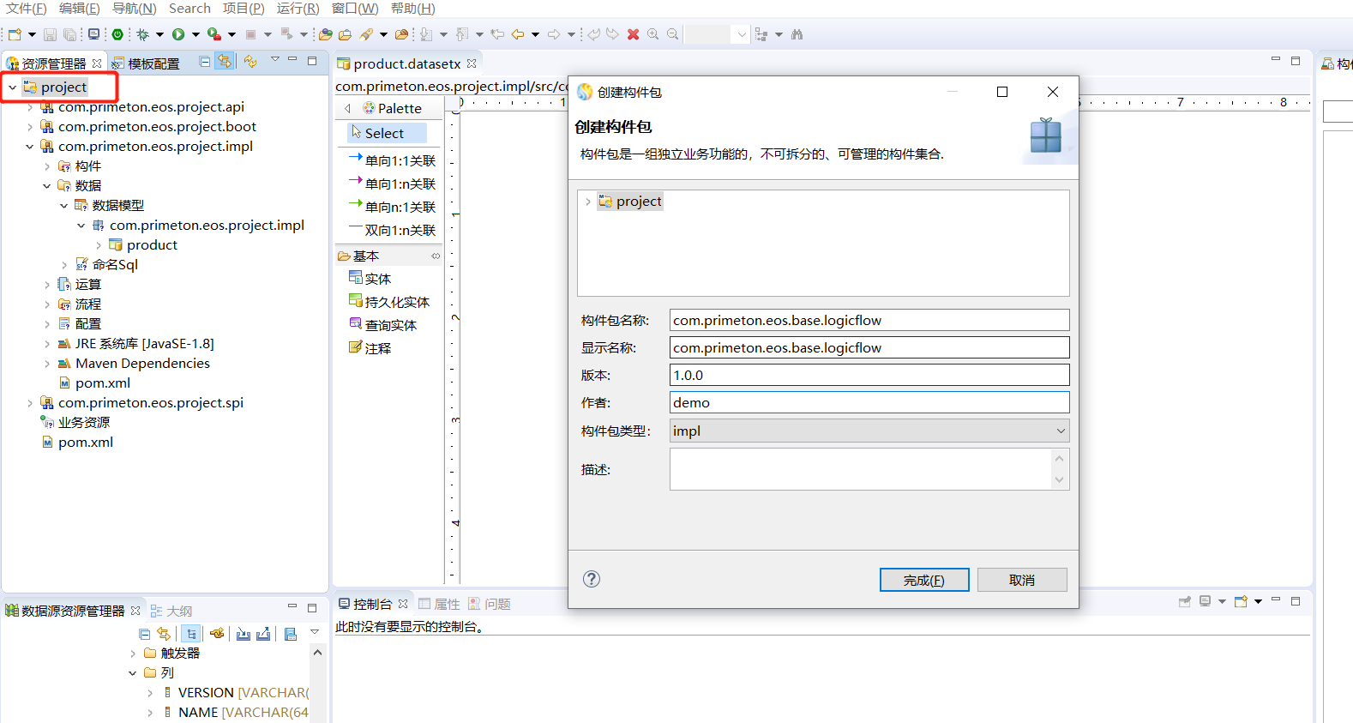Activate the Select tool in Palette
Screen dimensions: 1353x723
pos(383,133)
